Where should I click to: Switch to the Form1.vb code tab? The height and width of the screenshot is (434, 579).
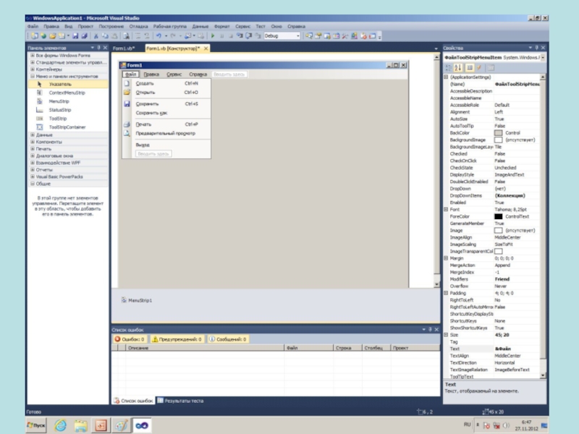click(124, 48)
